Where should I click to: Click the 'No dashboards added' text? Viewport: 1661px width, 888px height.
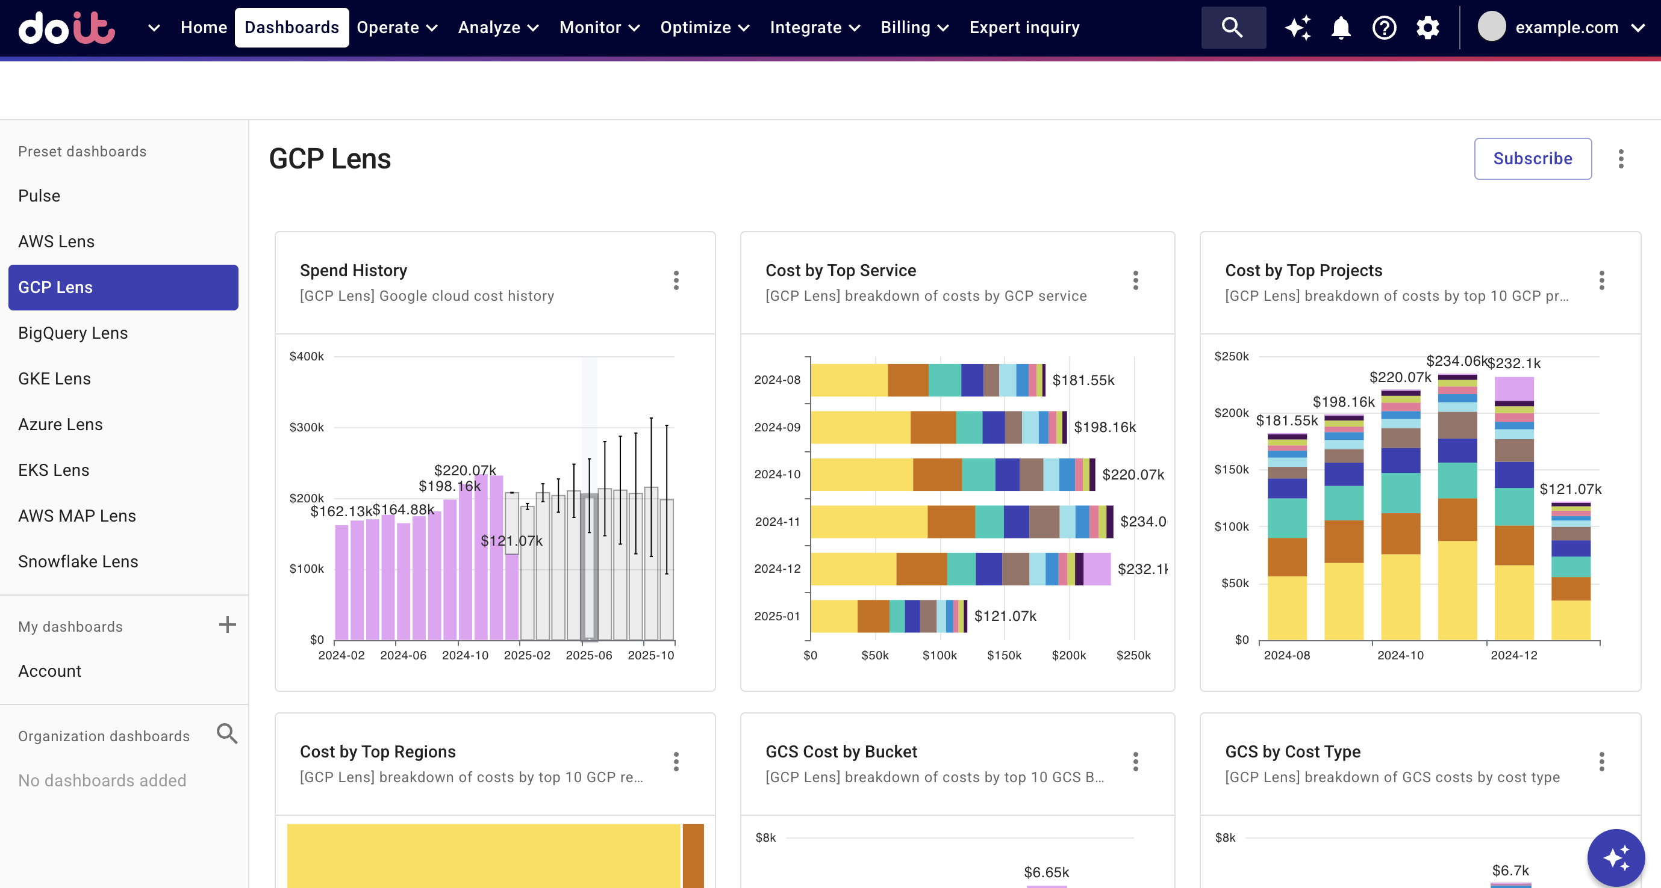tap(102, 780)
